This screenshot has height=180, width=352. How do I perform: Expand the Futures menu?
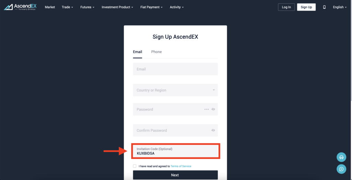pyautogui.click(x=88, y=7)
